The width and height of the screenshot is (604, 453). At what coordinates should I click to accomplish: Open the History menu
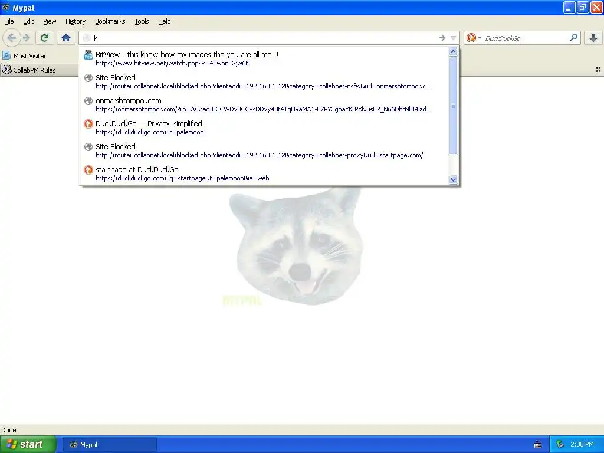[75, 21]
